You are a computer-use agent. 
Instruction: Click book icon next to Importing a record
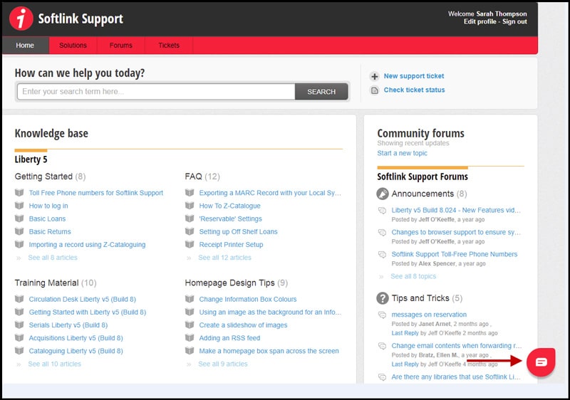click(x=19, y=244)
